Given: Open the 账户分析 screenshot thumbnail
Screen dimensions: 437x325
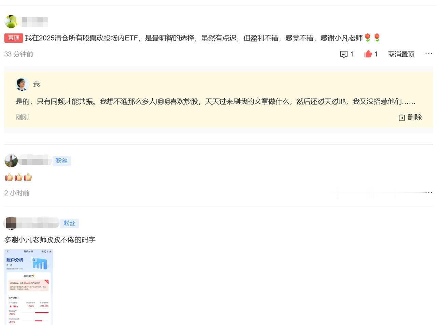Looking at the screenshot, I should coord(29,287).
